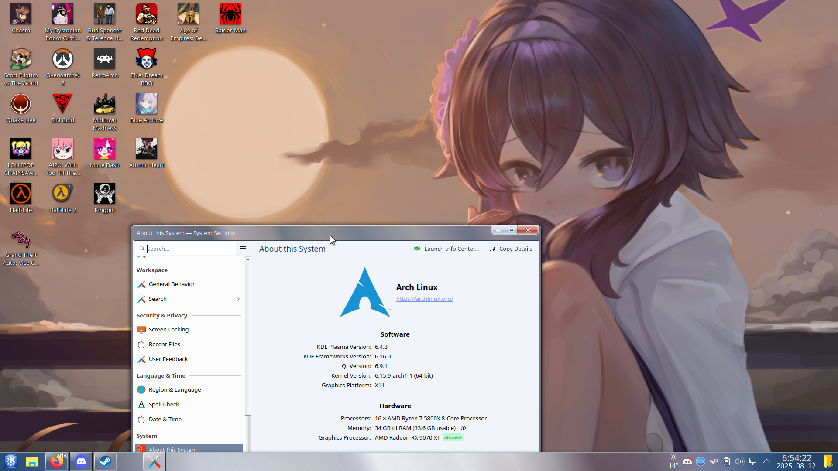Expand the Search submenu chevron
838x471 pixels.
tap(238, 299)
